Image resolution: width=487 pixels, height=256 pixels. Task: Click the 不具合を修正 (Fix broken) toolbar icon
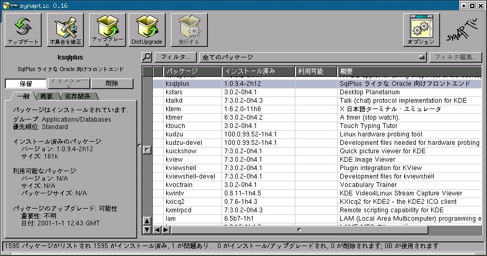[65, 29]
